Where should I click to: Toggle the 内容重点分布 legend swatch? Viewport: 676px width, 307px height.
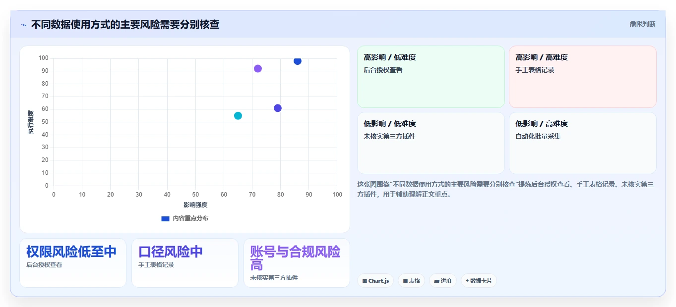click(165, 218)
